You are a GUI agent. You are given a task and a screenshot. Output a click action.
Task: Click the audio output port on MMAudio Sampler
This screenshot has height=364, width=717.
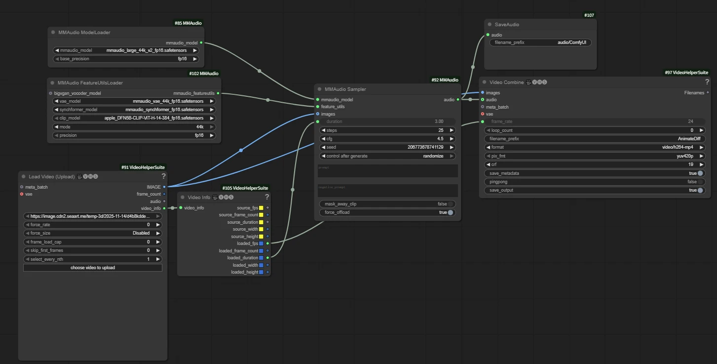click(457, 100)
